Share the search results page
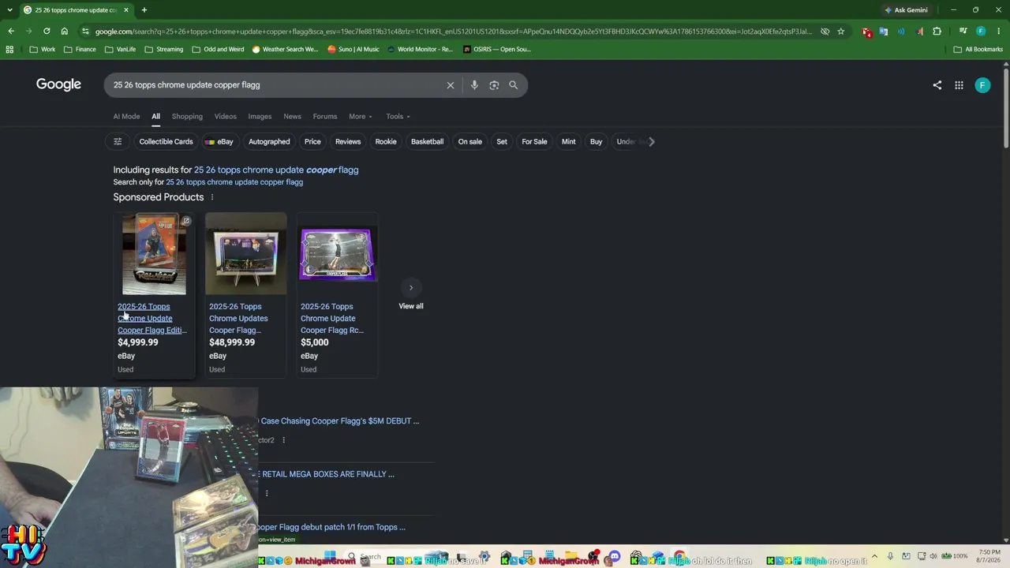 (x=937, y=85)
